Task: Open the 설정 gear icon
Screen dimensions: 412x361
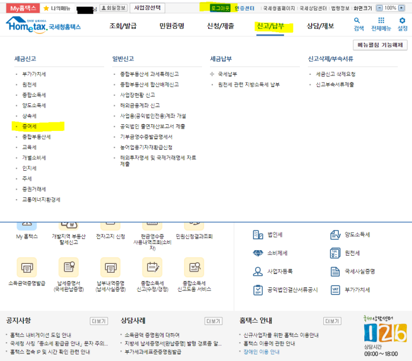Action: [402, 20]
